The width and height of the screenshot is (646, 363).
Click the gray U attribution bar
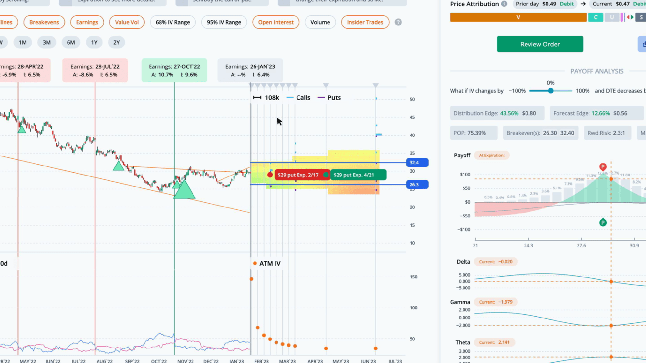click(612, 17)
